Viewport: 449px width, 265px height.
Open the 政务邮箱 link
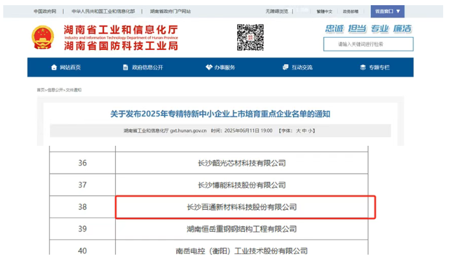(x=350, y=12)
